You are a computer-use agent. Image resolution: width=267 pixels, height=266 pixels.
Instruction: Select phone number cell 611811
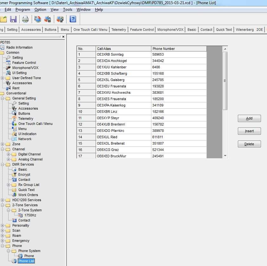(179, 137)
